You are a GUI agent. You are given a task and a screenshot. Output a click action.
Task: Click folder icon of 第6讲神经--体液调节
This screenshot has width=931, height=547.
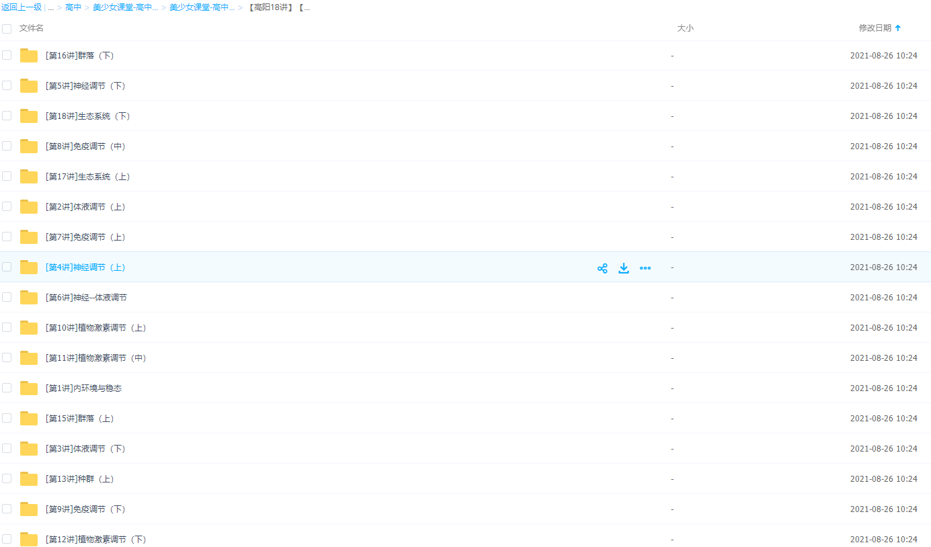[x=29, y=298]
